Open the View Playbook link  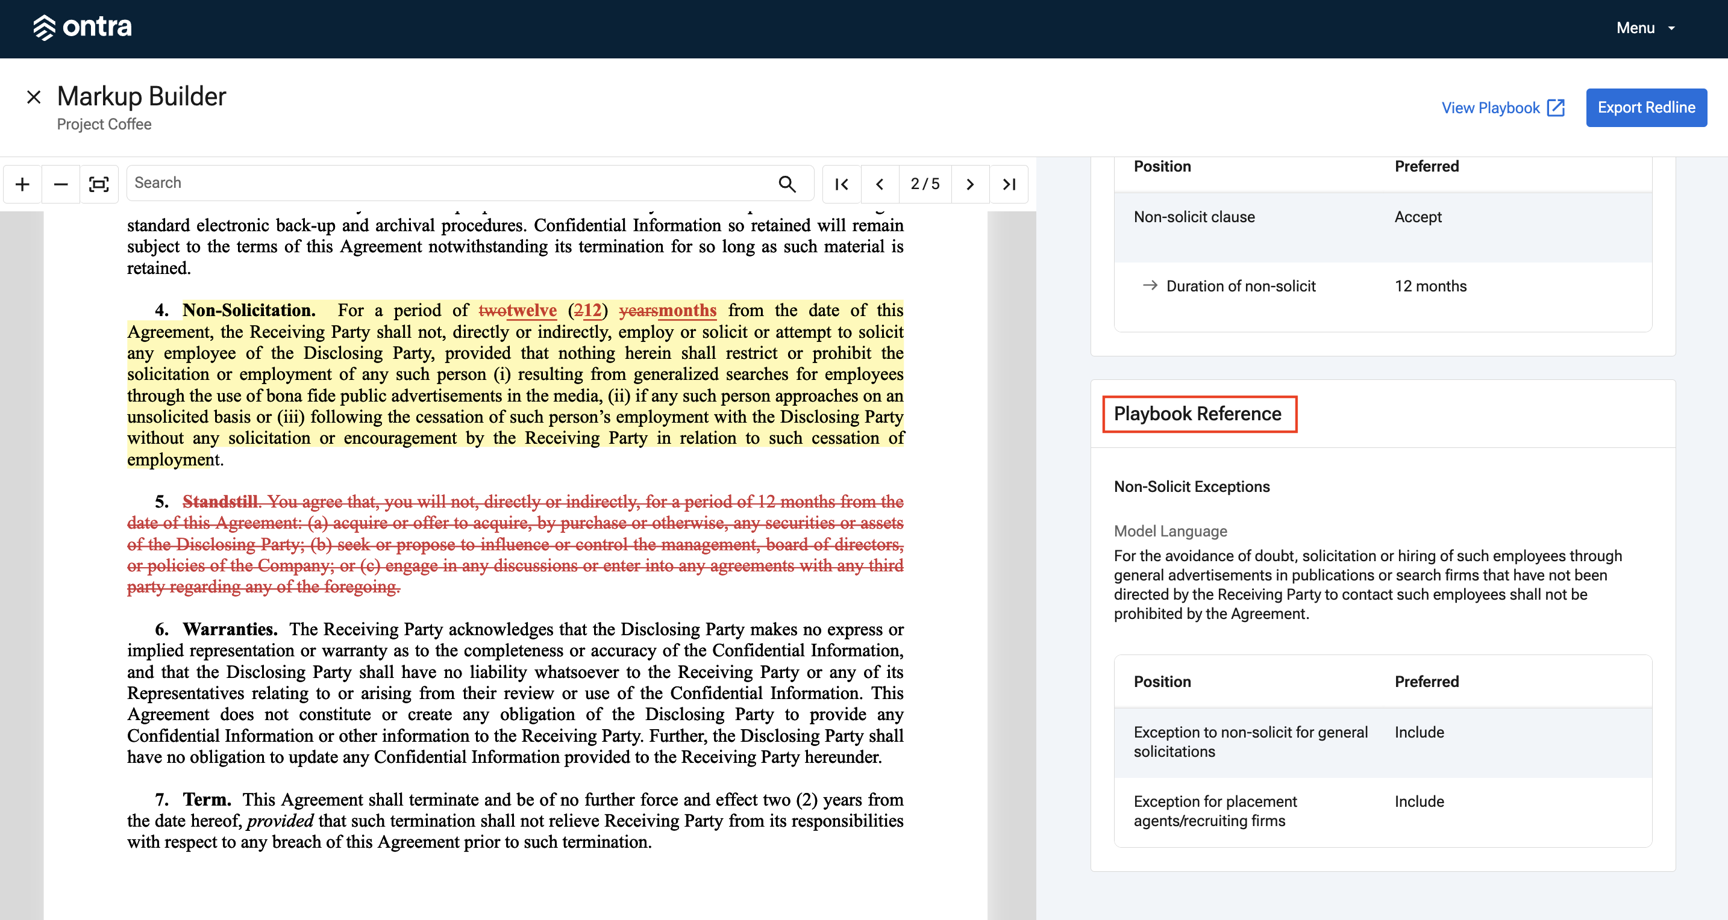(1503, 108)
